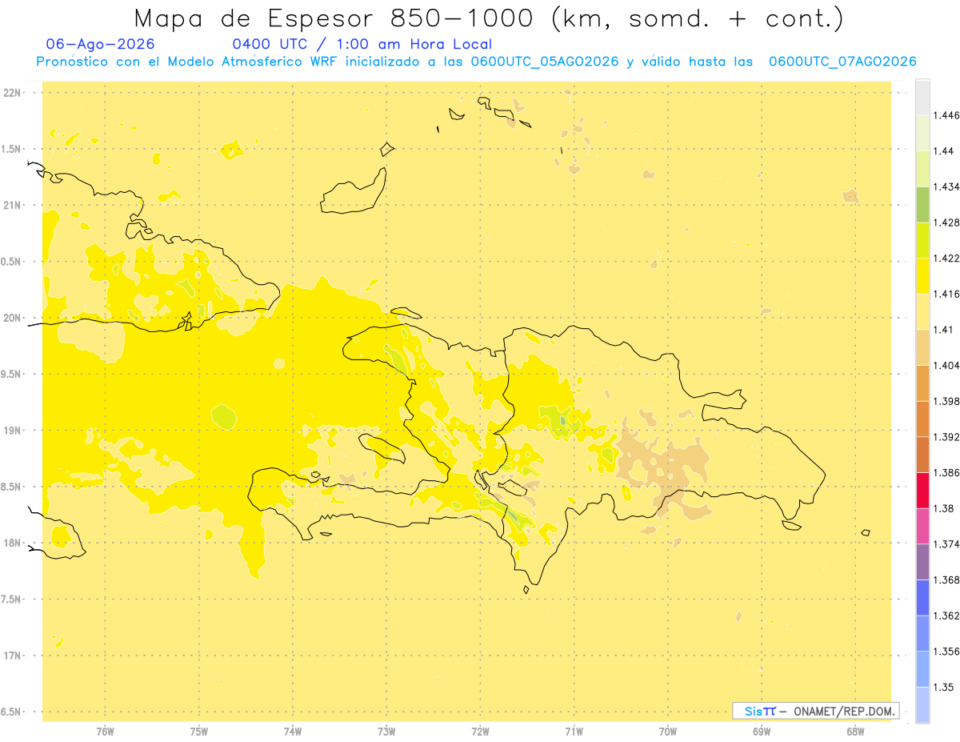The height and width of the screenshot is (742, 960).
Task: Click the pink legend swatch between 1.374 and 1.38
Action: click(922, 526)
